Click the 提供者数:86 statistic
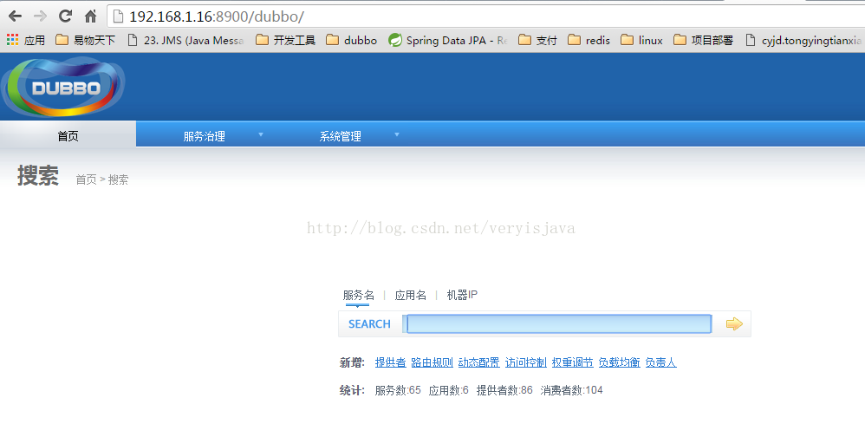Image resolution: width=865 pixels, height=437 pixels. click(504, 390)
